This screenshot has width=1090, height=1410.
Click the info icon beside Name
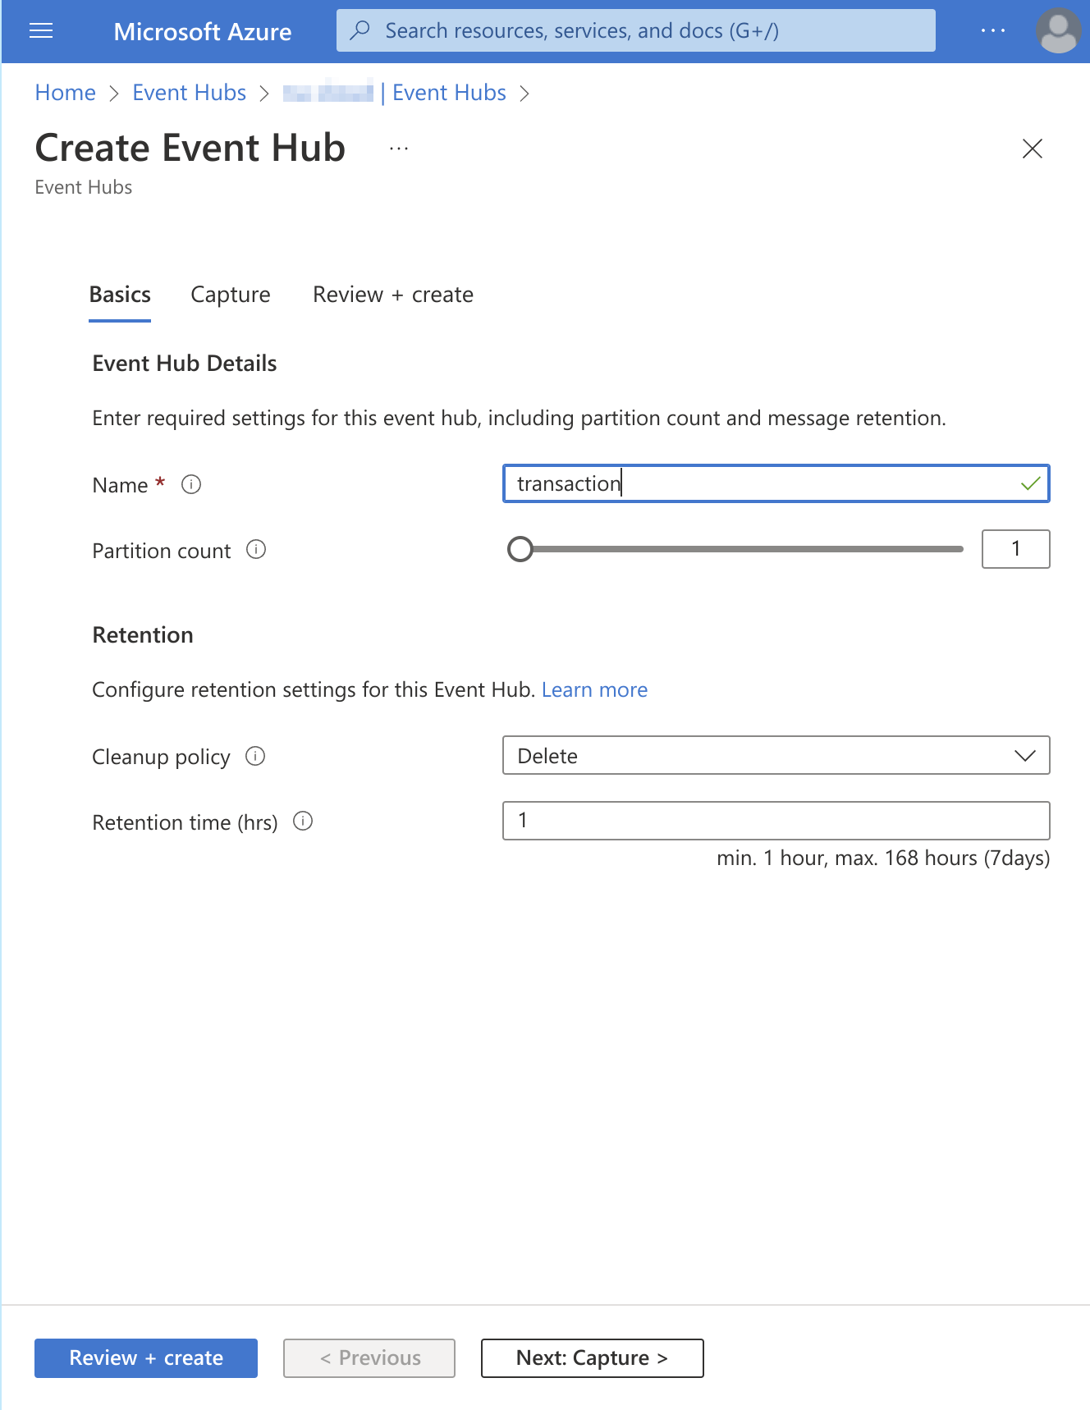pos(191,484)
